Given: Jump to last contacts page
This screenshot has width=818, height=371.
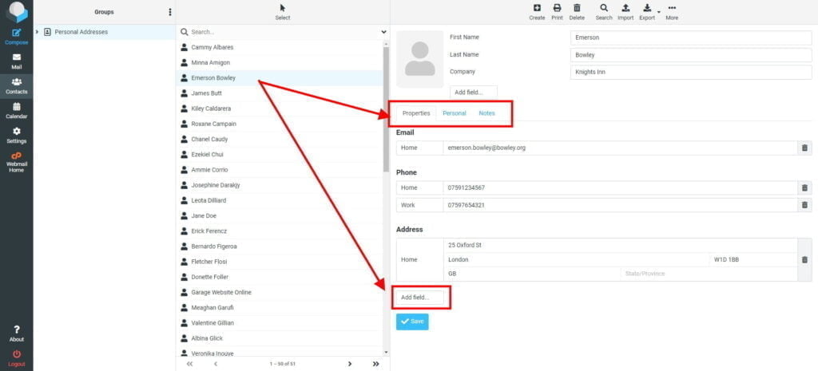Looking at the screenshot, I should [375, 364].
